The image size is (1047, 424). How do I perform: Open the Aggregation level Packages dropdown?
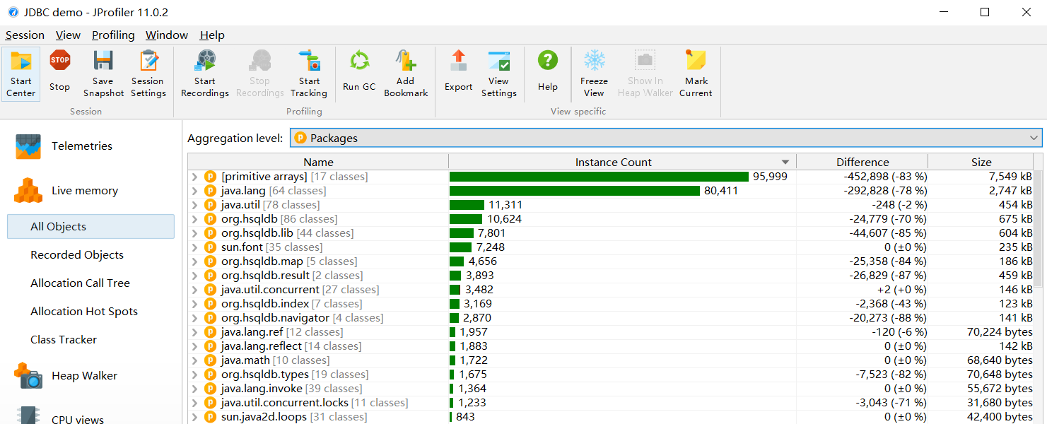tap(666, 138)
